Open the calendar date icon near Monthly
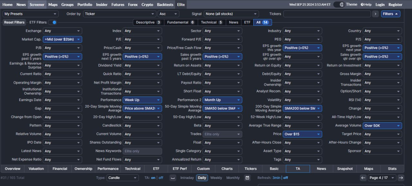The height and width of the screenshot is (186, 412). pyautogui.click(x=247, y=178)
